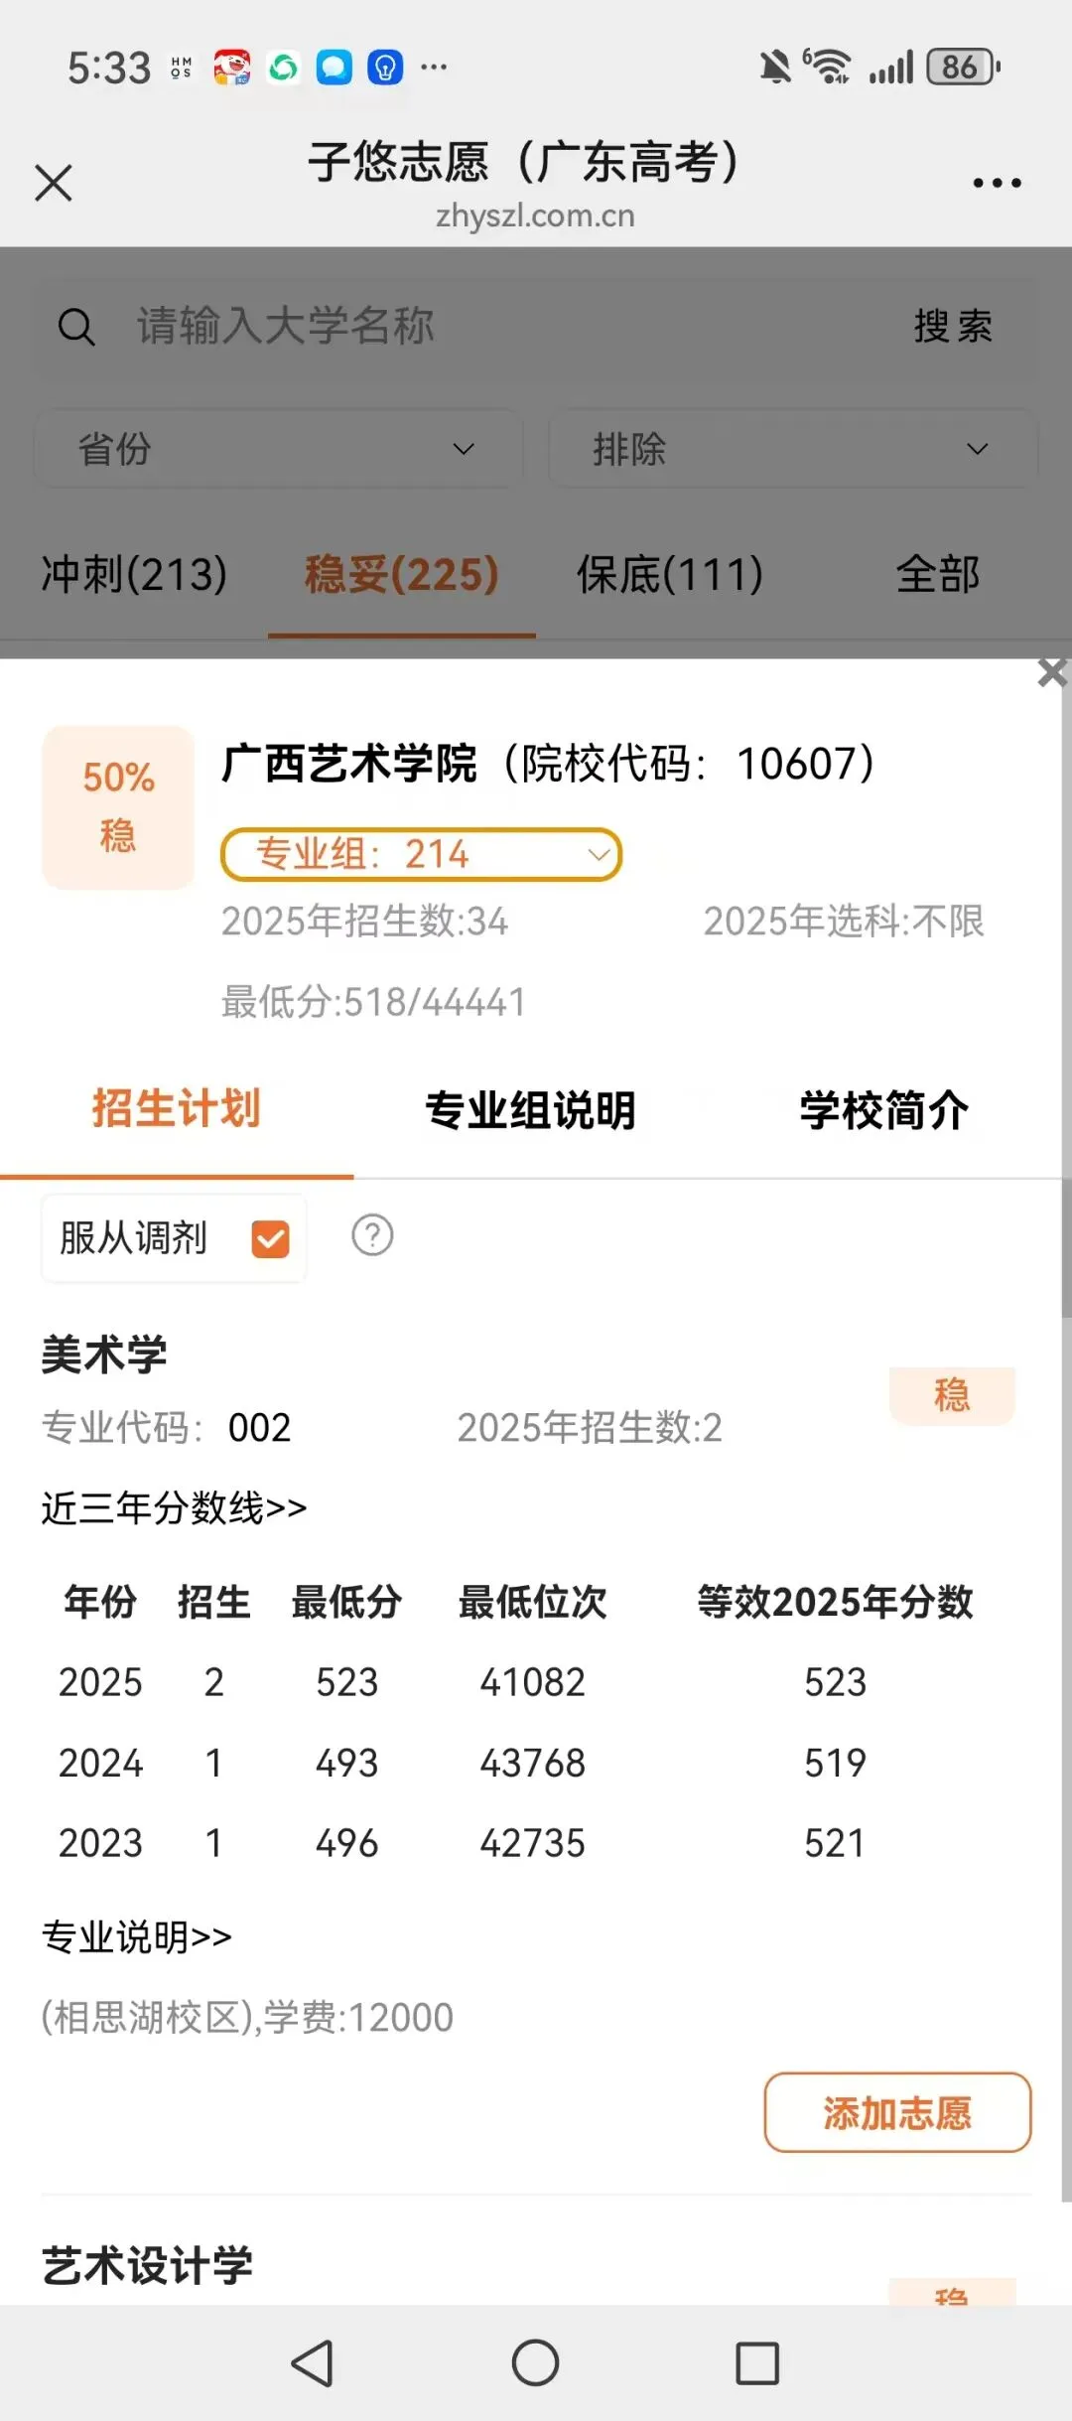Expand the 专业组: 214 selector
1072x2421 pixels.
pyautogui.click(x=421, y=854)
